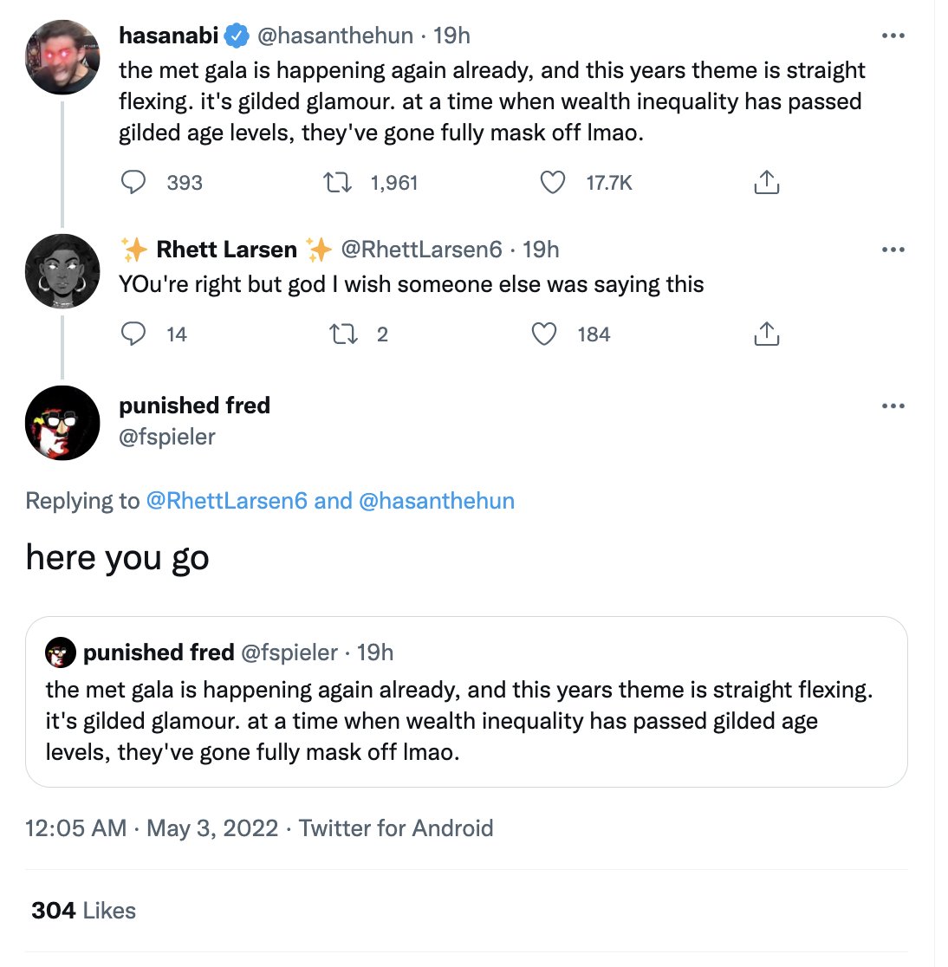
Task: Open punished fred's large profile avatar
Action: [x=62, y=423]
